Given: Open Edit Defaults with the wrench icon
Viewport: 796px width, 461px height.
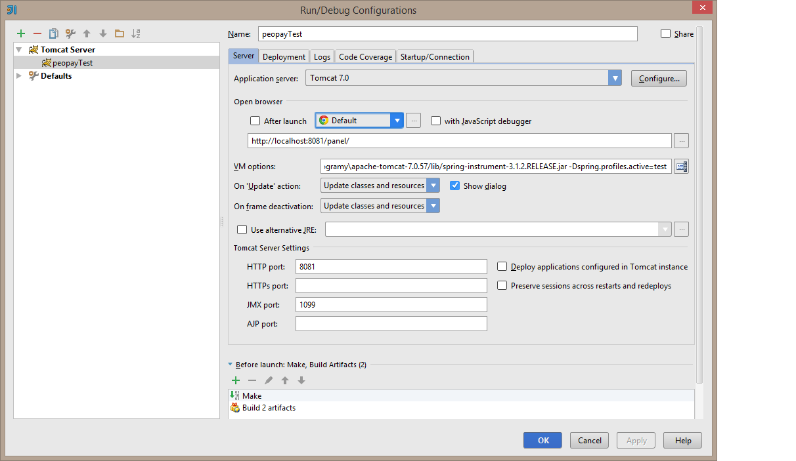Looking at the screenshot, I should [70, 33].
